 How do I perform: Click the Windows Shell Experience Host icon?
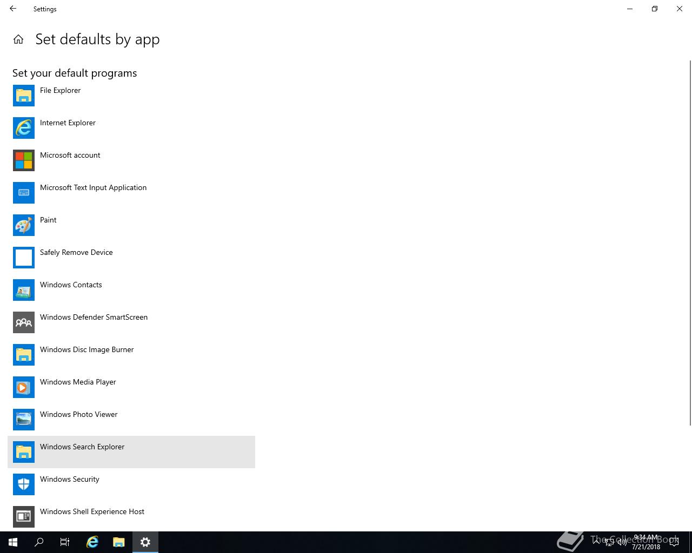pos(24,517)
